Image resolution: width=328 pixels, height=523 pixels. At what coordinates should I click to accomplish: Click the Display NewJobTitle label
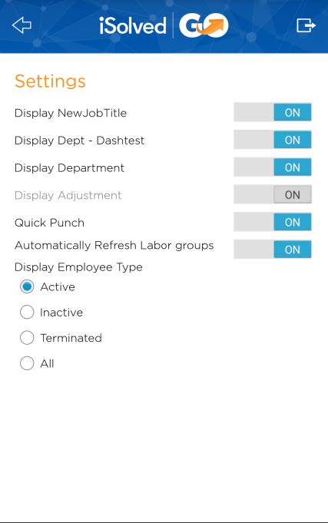(x=71, y=113)
